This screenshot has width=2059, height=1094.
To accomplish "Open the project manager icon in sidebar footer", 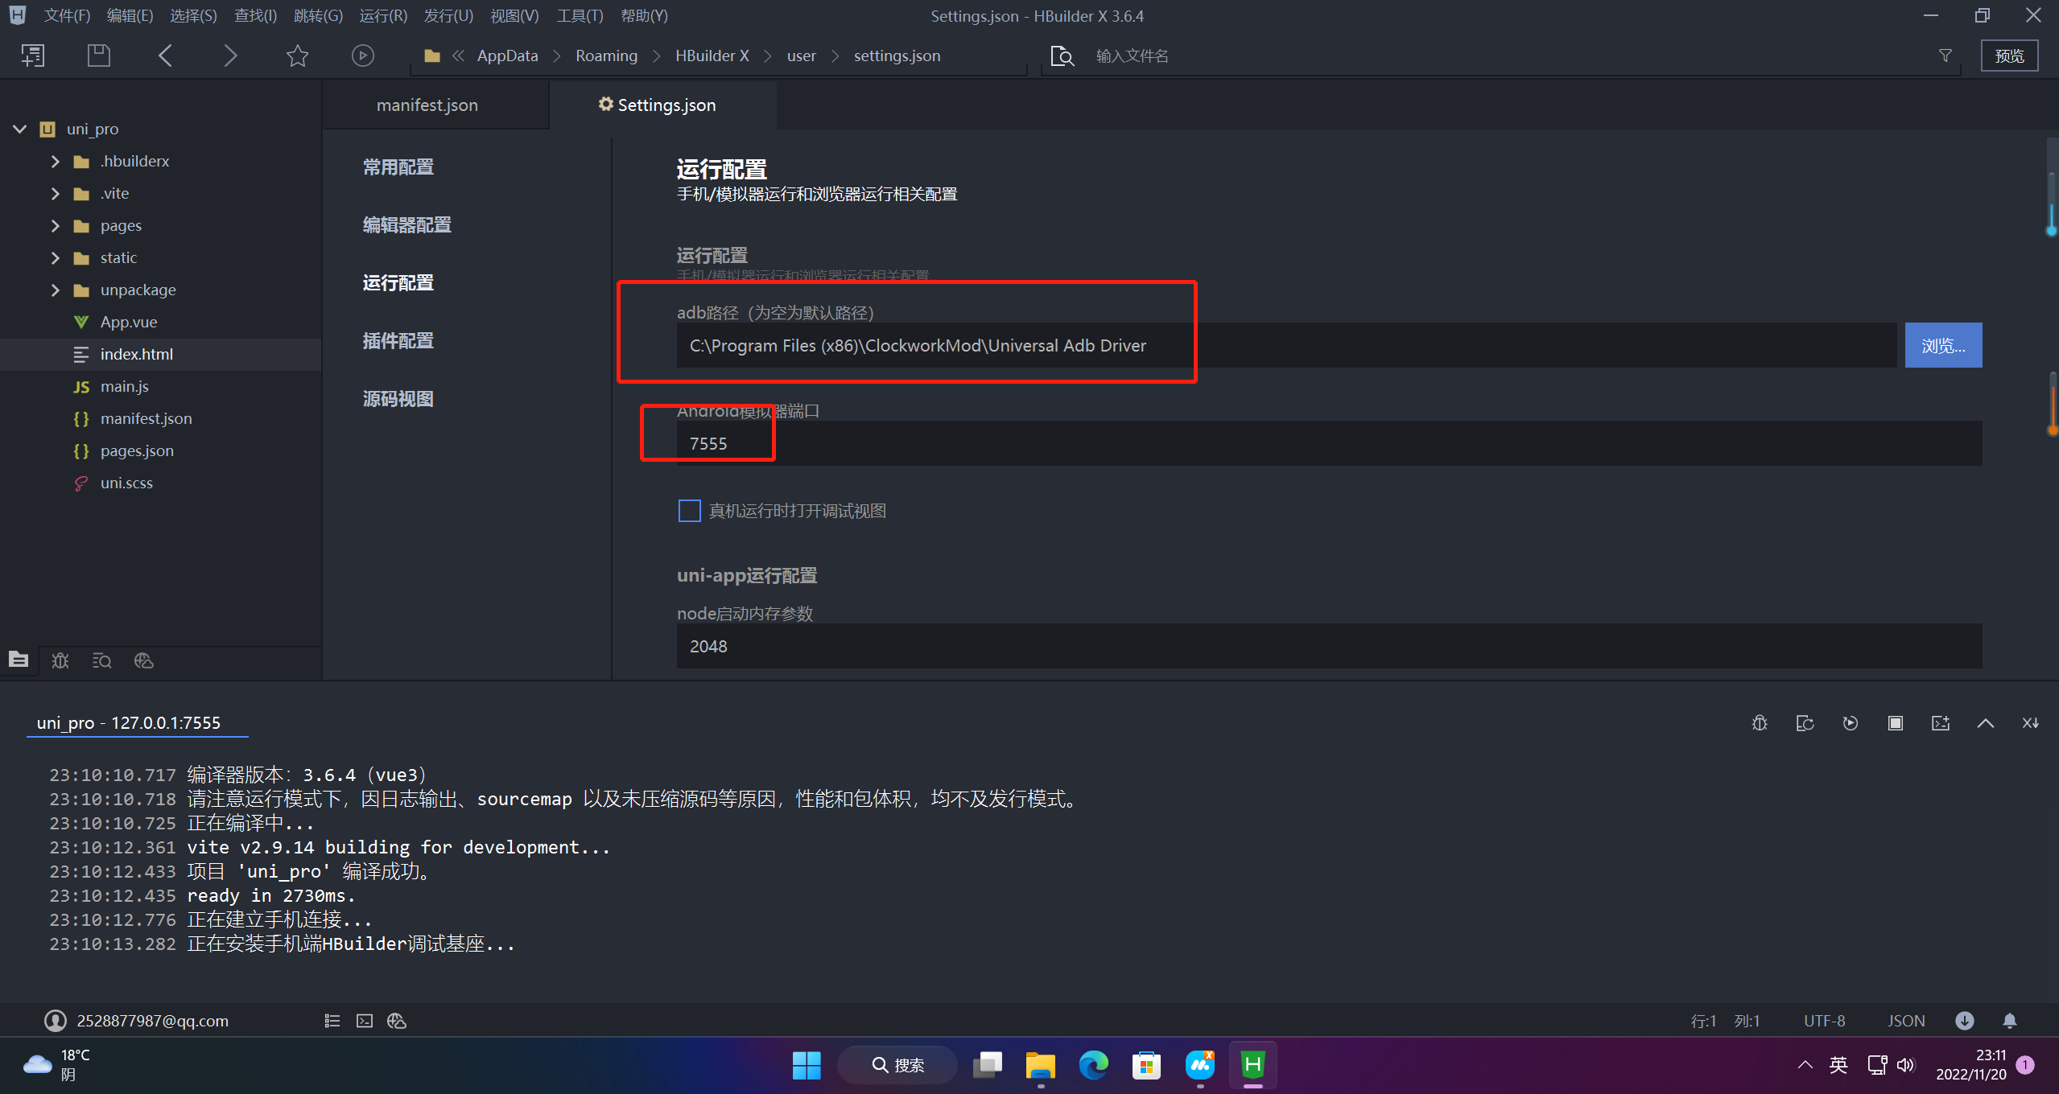I will pos(19,660).
